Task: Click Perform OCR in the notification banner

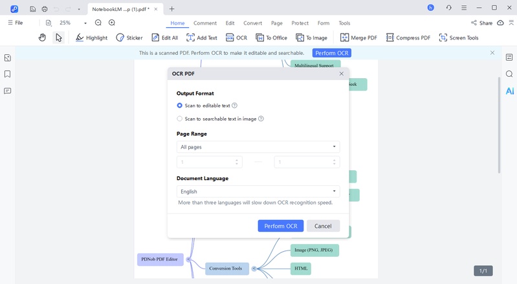Action: 332,53
